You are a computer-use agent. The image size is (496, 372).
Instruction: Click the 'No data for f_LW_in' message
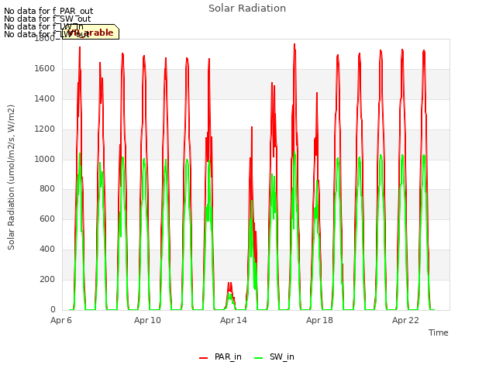pyautogui.click(x=43, y=26)
